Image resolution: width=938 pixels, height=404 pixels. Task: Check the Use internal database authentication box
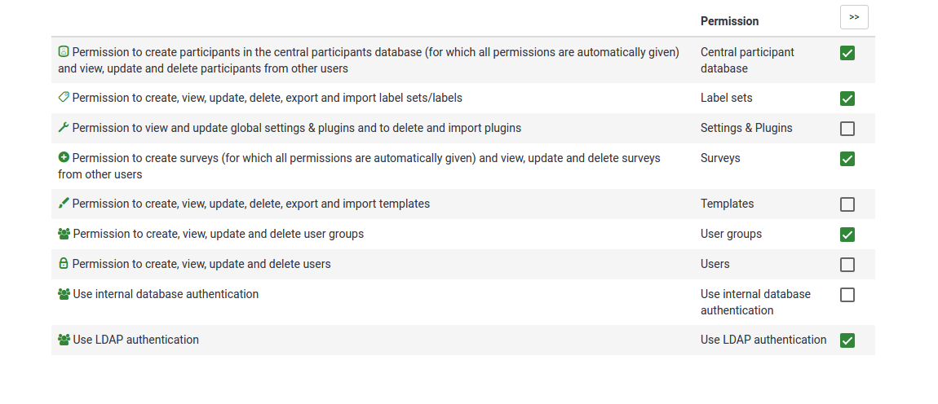[847, 295]
